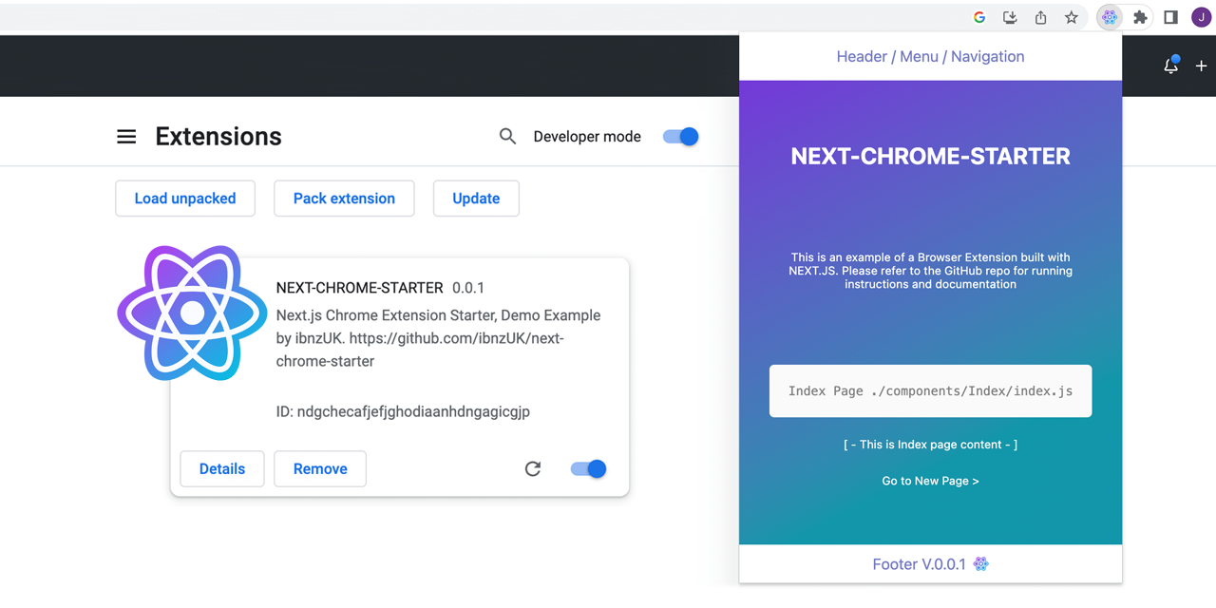Viewport: 1216px width, 608px height.
Task: Open the hamburger menu beside Extensions
Action: click(x=126, y=137)
